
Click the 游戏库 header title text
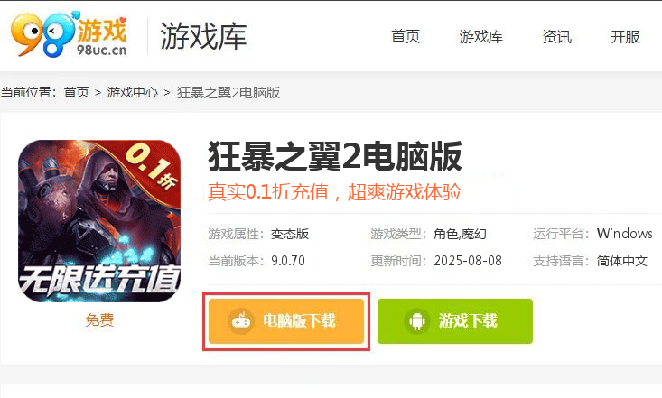(203, 36)
